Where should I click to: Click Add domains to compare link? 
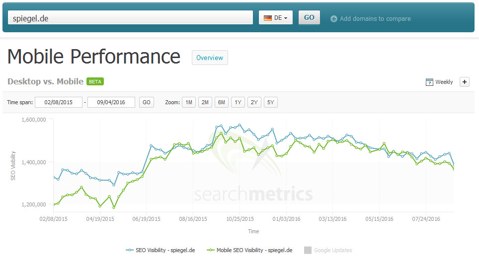pos(375,18)
